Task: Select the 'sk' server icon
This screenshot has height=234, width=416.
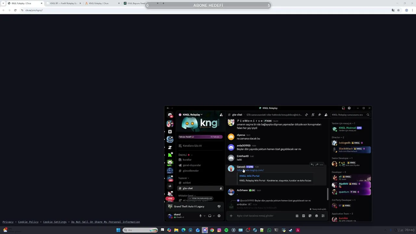Action: 170,186
